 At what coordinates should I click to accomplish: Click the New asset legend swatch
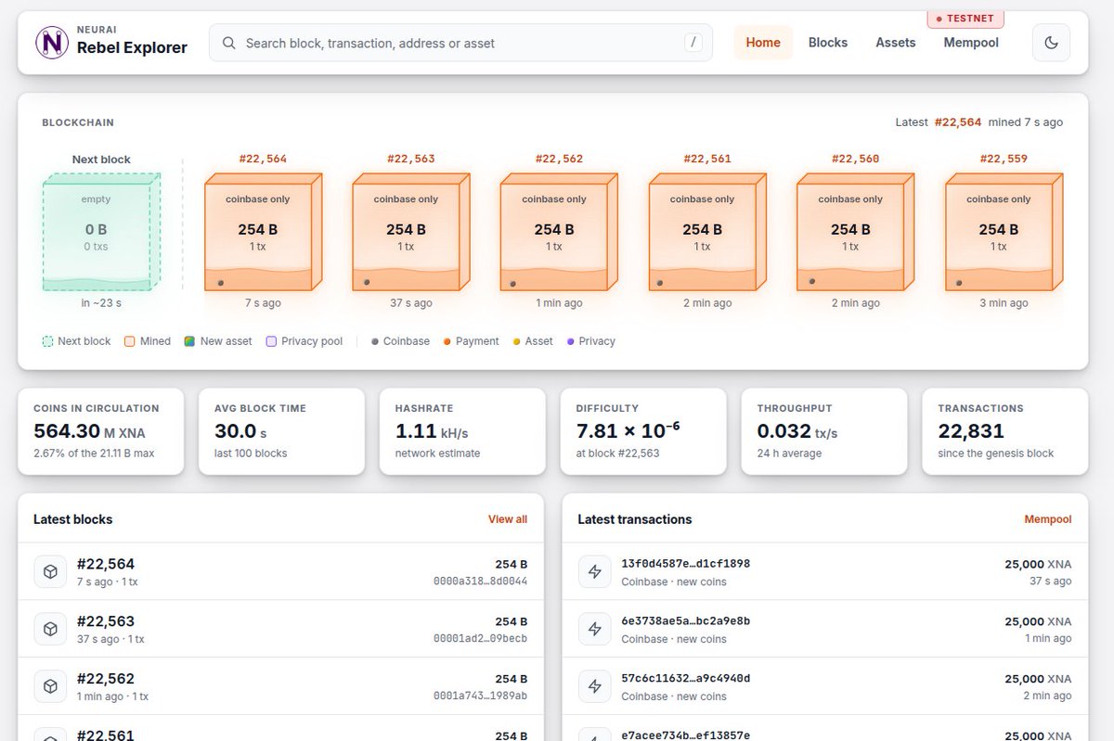[189, 341]
